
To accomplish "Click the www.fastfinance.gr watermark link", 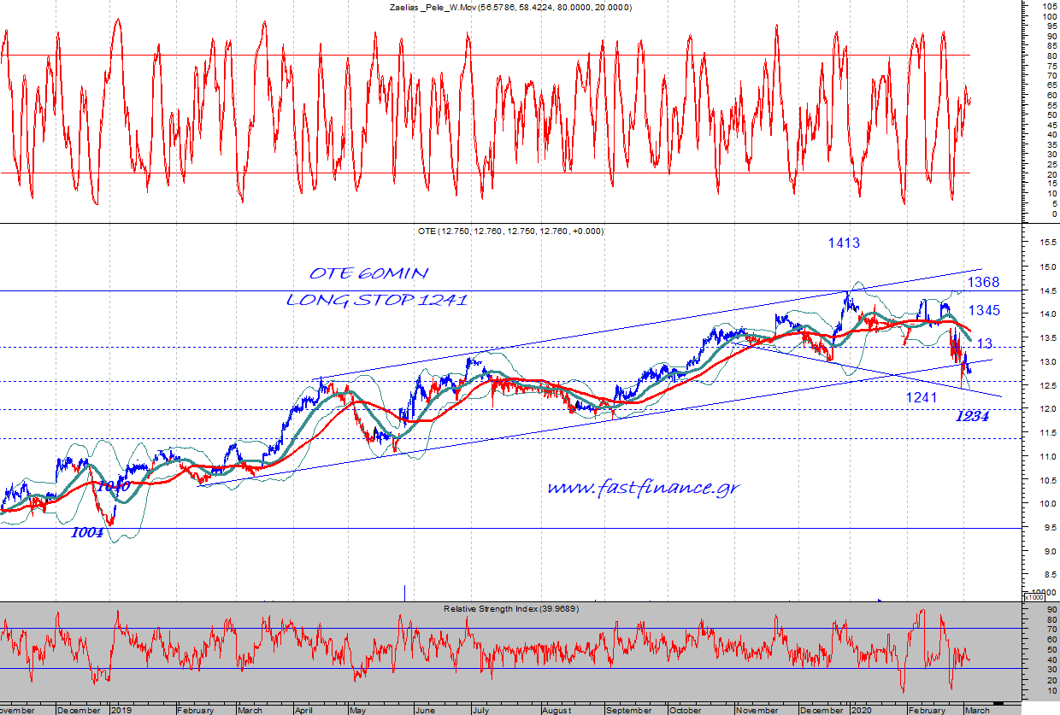I will pos(643,488).
